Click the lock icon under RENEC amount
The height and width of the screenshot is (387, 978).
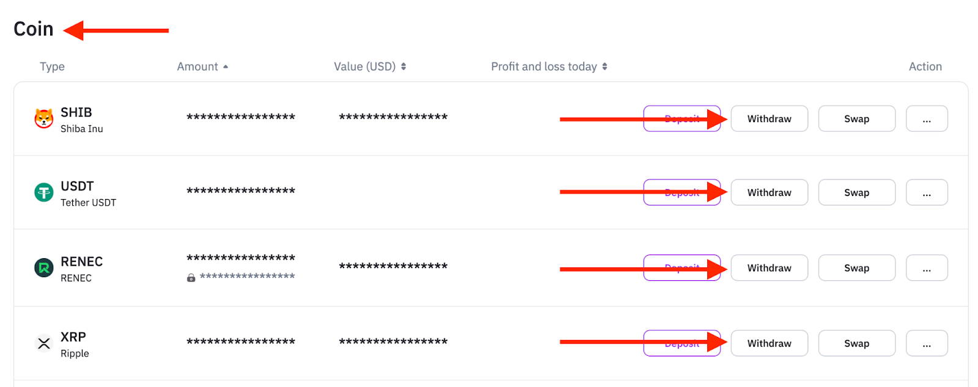191,278
